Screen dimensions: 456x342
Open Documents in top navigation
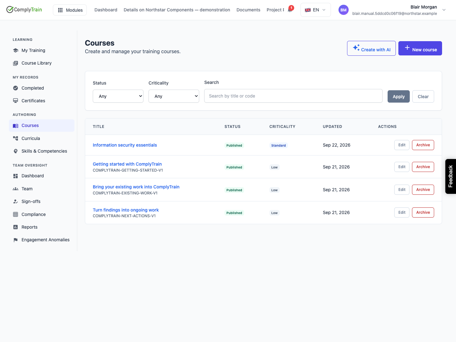248,10
